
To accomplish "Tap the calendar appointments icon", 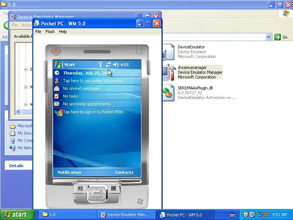I will 57,104.
